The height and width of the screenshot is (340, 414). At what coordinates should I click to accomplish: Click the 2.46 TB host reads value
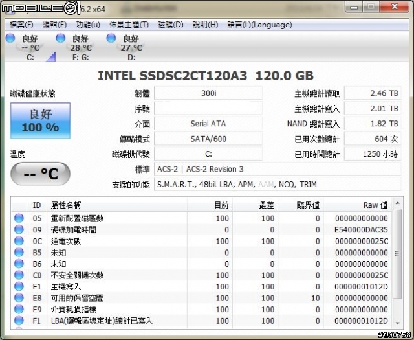(x=373, y=93)
